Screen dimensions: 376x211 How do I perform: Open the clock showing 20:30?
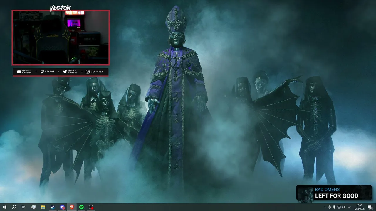point(359,207)
